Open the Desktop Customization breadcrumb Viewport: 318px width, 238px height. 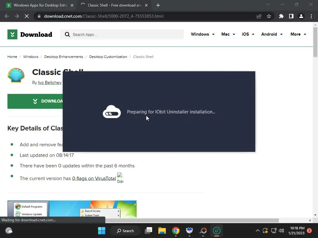click(x=108, y=57)
